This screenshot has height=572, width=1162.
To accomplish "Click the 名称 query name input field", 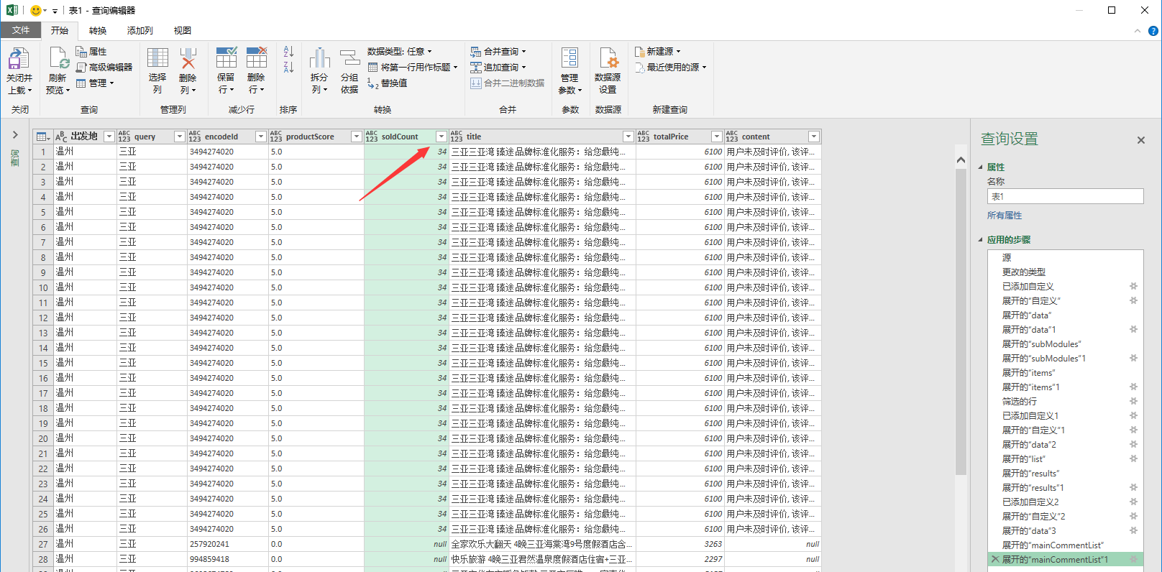I will (x=1065, y=196).
